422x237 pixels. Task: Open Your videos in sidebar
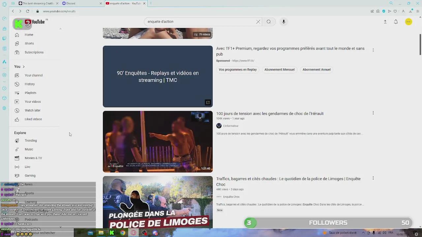coord(33,102)
